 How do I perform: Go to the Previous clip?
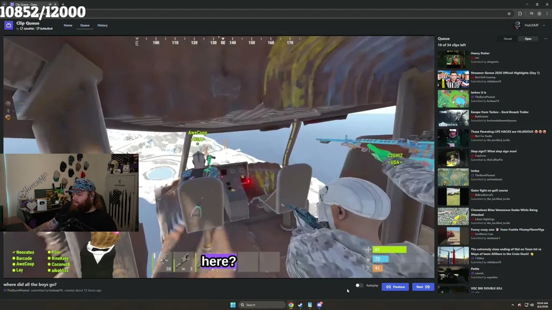(395, 287)
